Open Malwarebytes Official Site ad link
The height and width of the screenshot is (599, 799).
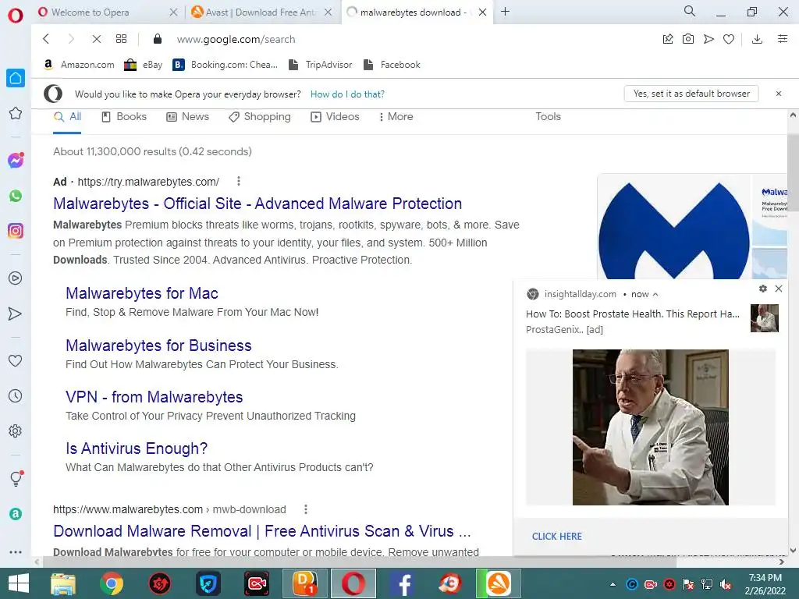257,204
